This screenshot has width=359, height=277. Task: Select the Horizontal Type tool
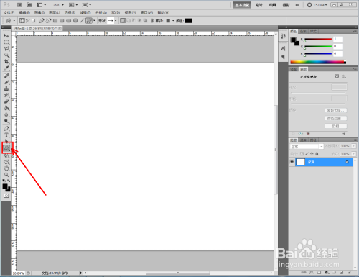click(6, 135)
